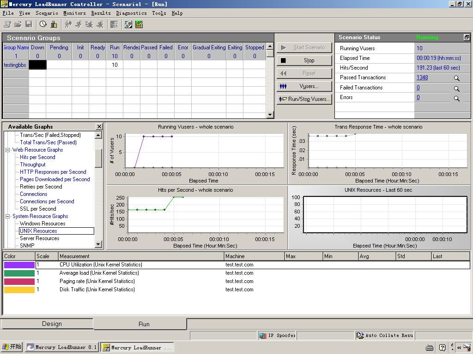
Task: Click the New Scenario toolbar icon
Action: coord(7,24)
